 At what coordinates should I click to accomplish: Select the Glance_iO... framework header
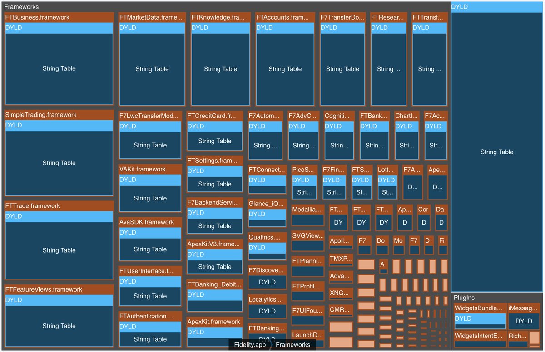pyautogui.click(x=268, y=204)
